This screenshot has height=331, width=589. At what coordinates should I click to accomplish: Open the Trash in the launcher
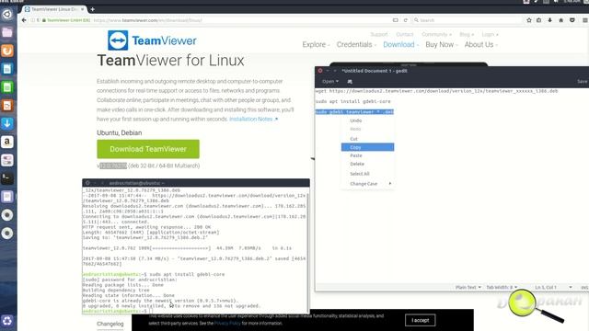click(7, 321)
